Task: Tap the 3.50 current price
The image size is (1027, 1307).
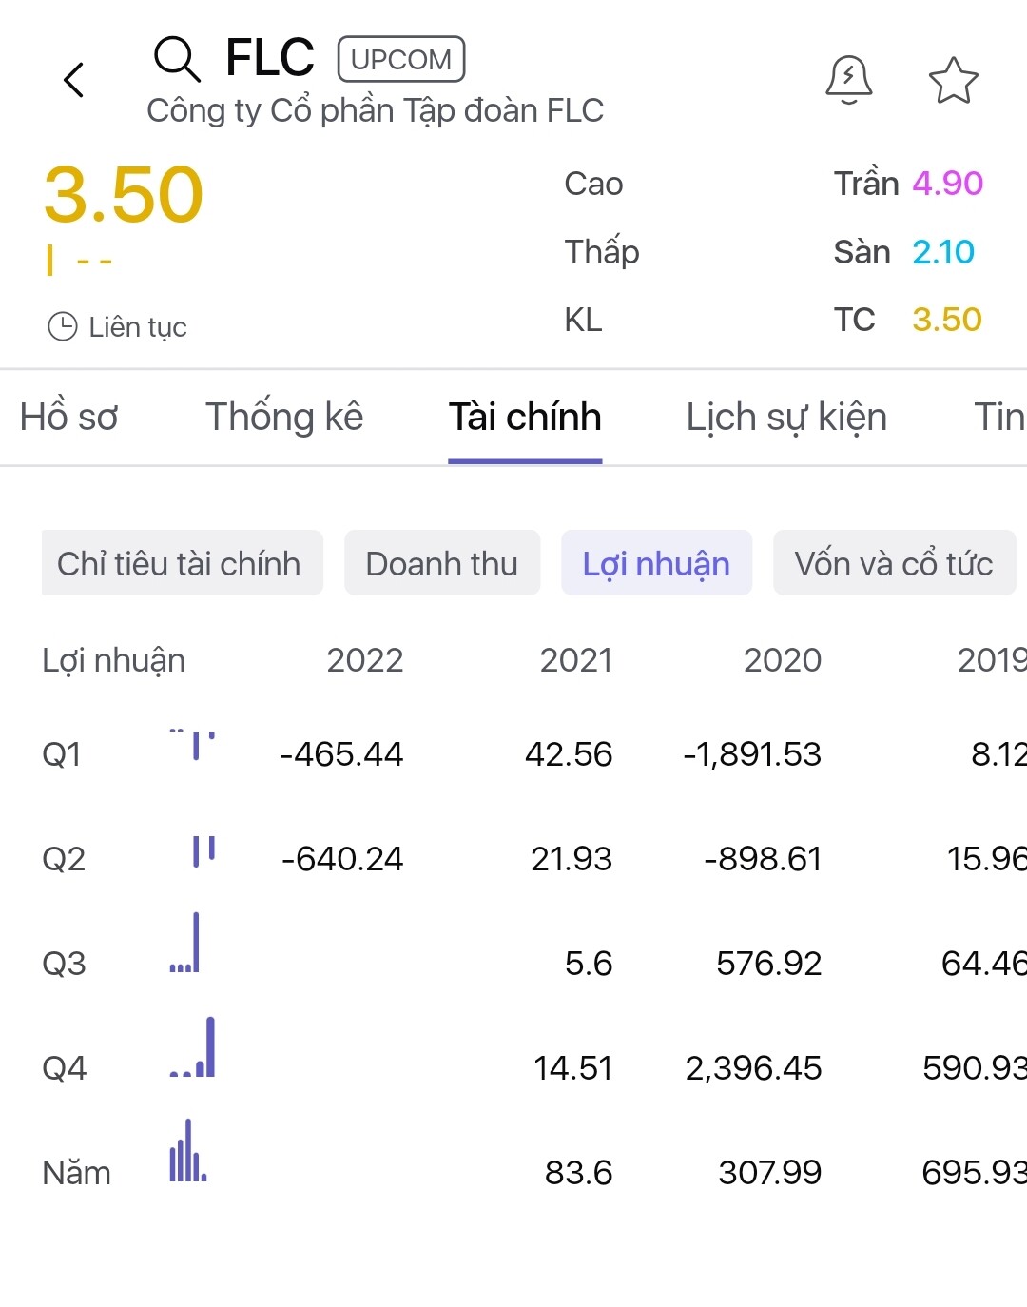Action: (x=124, y=195)
